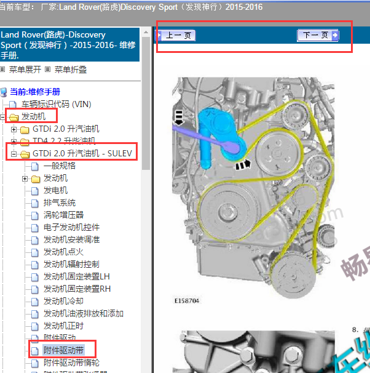This screenshot has height=373, width=370.
Task: Open 涡轮增压器 document
Action: pos(64,215)
